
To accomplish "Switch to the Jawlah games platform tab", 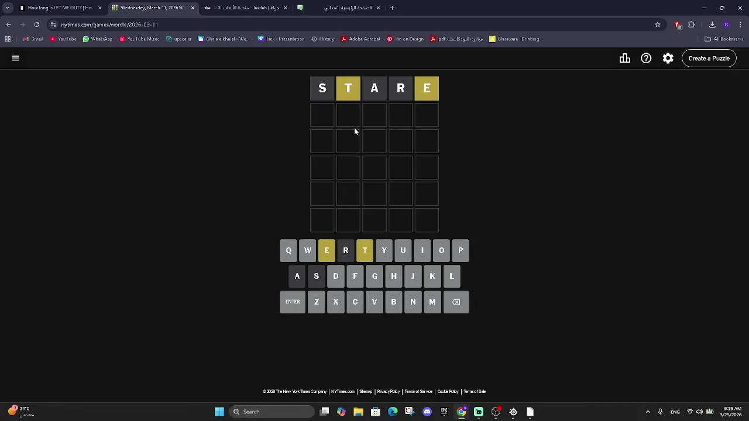I will (246, 8).
